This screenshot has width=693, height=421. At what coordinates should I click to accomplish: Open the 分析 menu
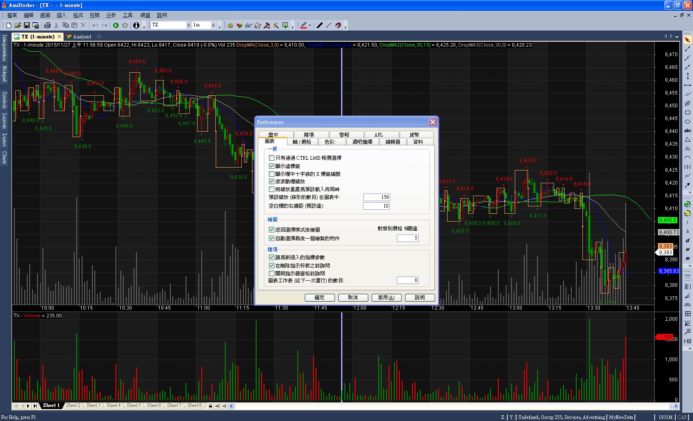[x=111, y=15]
